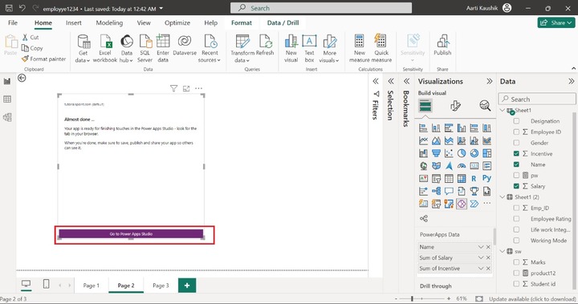This screenshot has height=304, width=578.
Task: Switch to Model view in left sidebar
Action: [7, 117]
